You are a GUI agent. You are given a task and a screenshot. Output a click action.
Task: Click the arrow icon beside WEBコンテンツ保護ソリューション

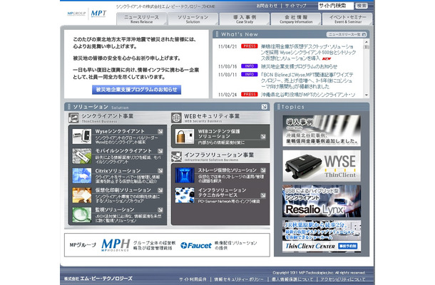point(263,136)
